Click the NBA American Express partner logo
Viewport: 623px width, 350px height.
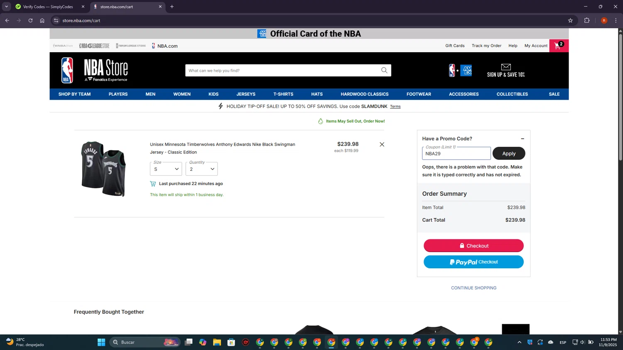pyautogui.click(x=460, y=70)
